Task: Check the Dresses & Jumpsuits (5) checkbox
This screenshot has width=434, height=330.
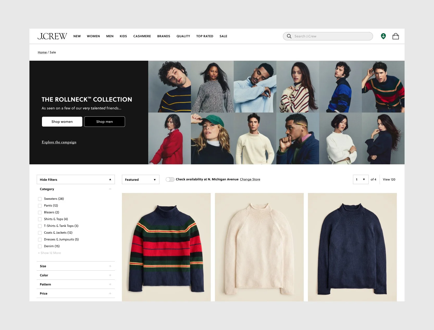Action: pos(40,240)
